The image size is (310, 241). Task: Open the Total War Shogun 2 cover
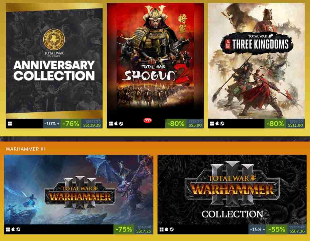pos(155,61)
